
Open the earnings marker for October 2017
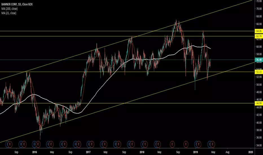point(132,144)
